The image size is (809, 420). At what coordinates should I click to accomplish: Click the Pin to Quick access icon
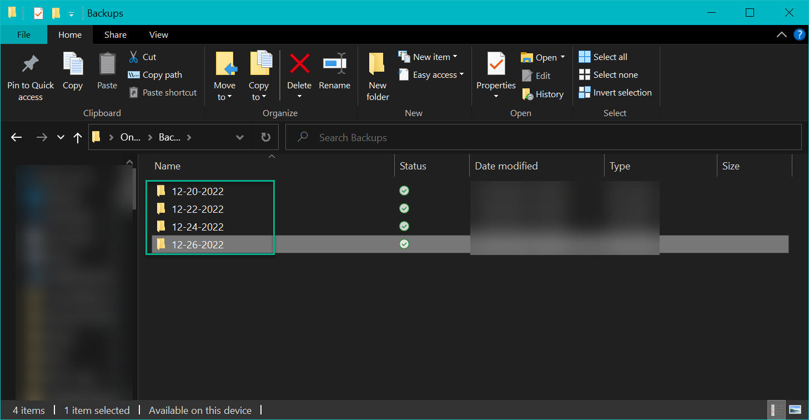31,65
